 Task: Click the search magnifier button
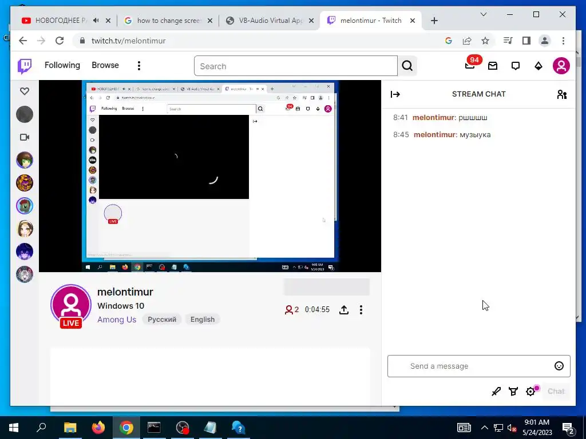pos(407,66)
